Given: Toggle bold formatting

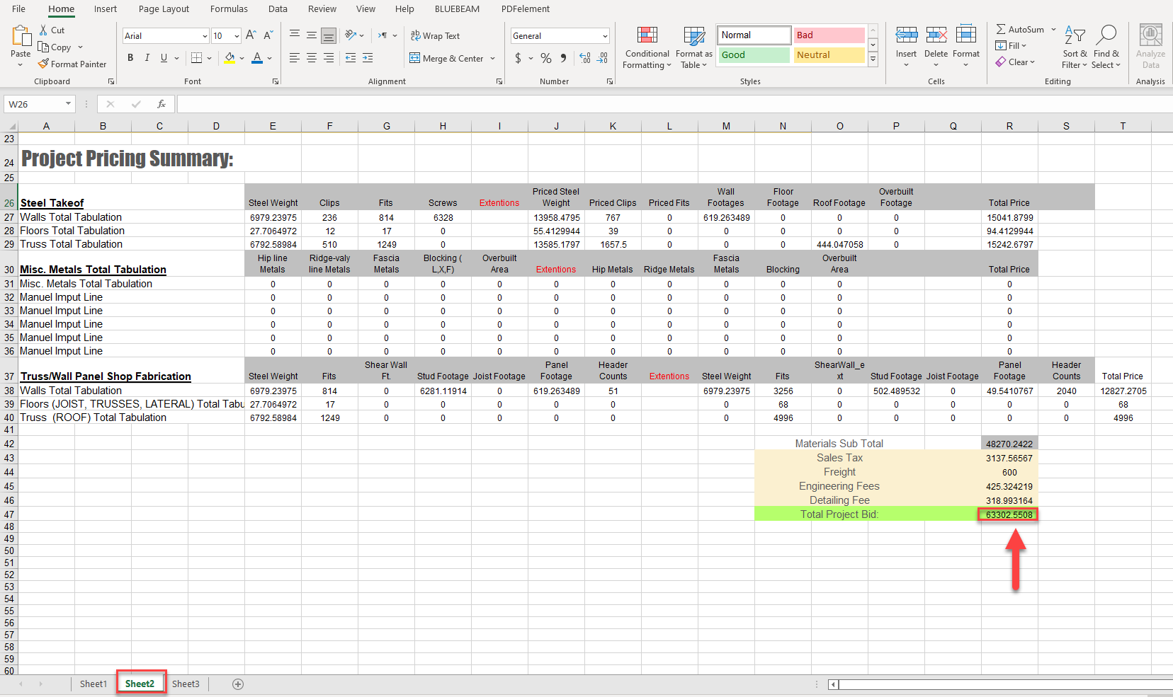Looking at the screenshot, I should [x=130, y=57].
